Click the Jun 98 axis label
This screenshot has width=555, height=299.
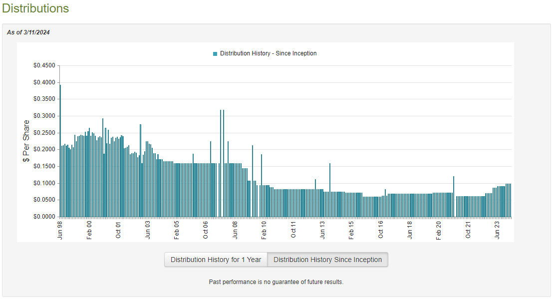(x=61, y=230)
